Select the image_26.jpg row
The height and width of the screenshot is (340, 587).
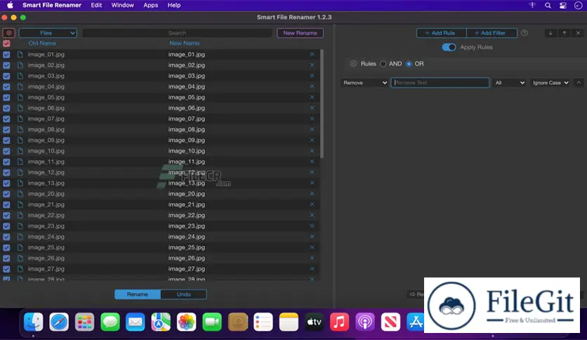tap(160, 258)
